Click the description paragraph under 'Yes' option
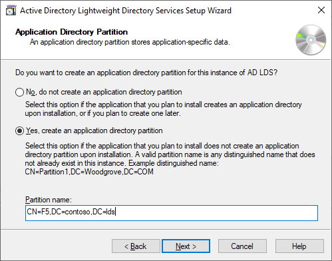Screen dimensions: 332x261 tap(170, 154)
